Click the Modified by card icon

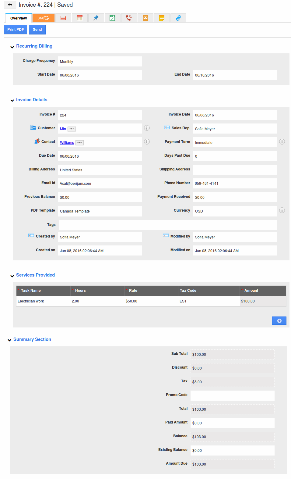[x=166, y=236]
